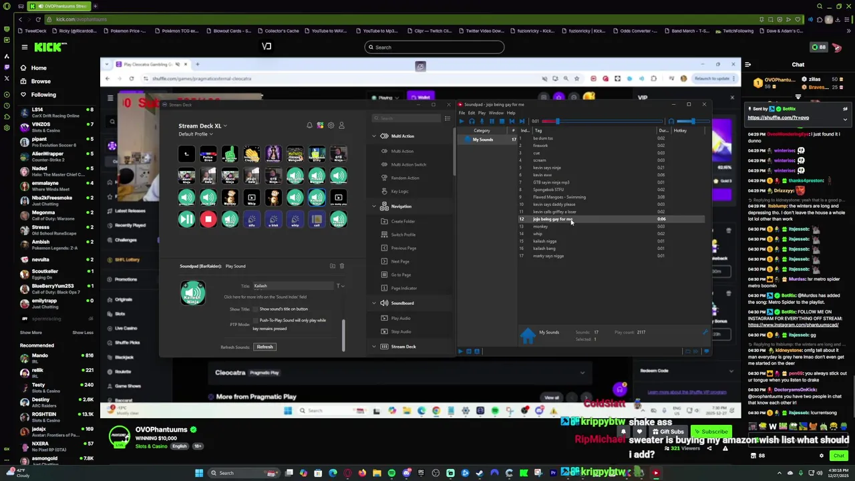Click Soundpad microphone toolbar icon
The height and width of the screenshot is (481, 855).
(x=482, y=121)
